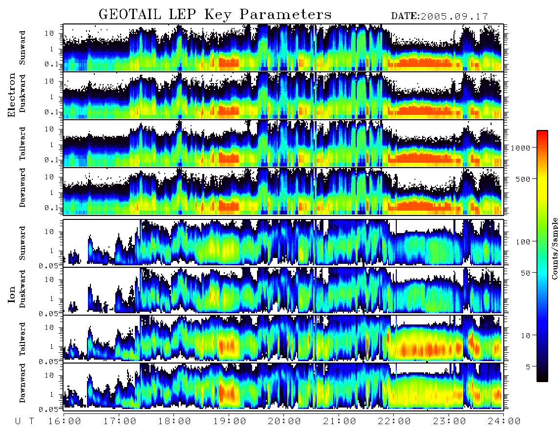
Task: Click the 18:00 time tick label
Action: [175, 421]
